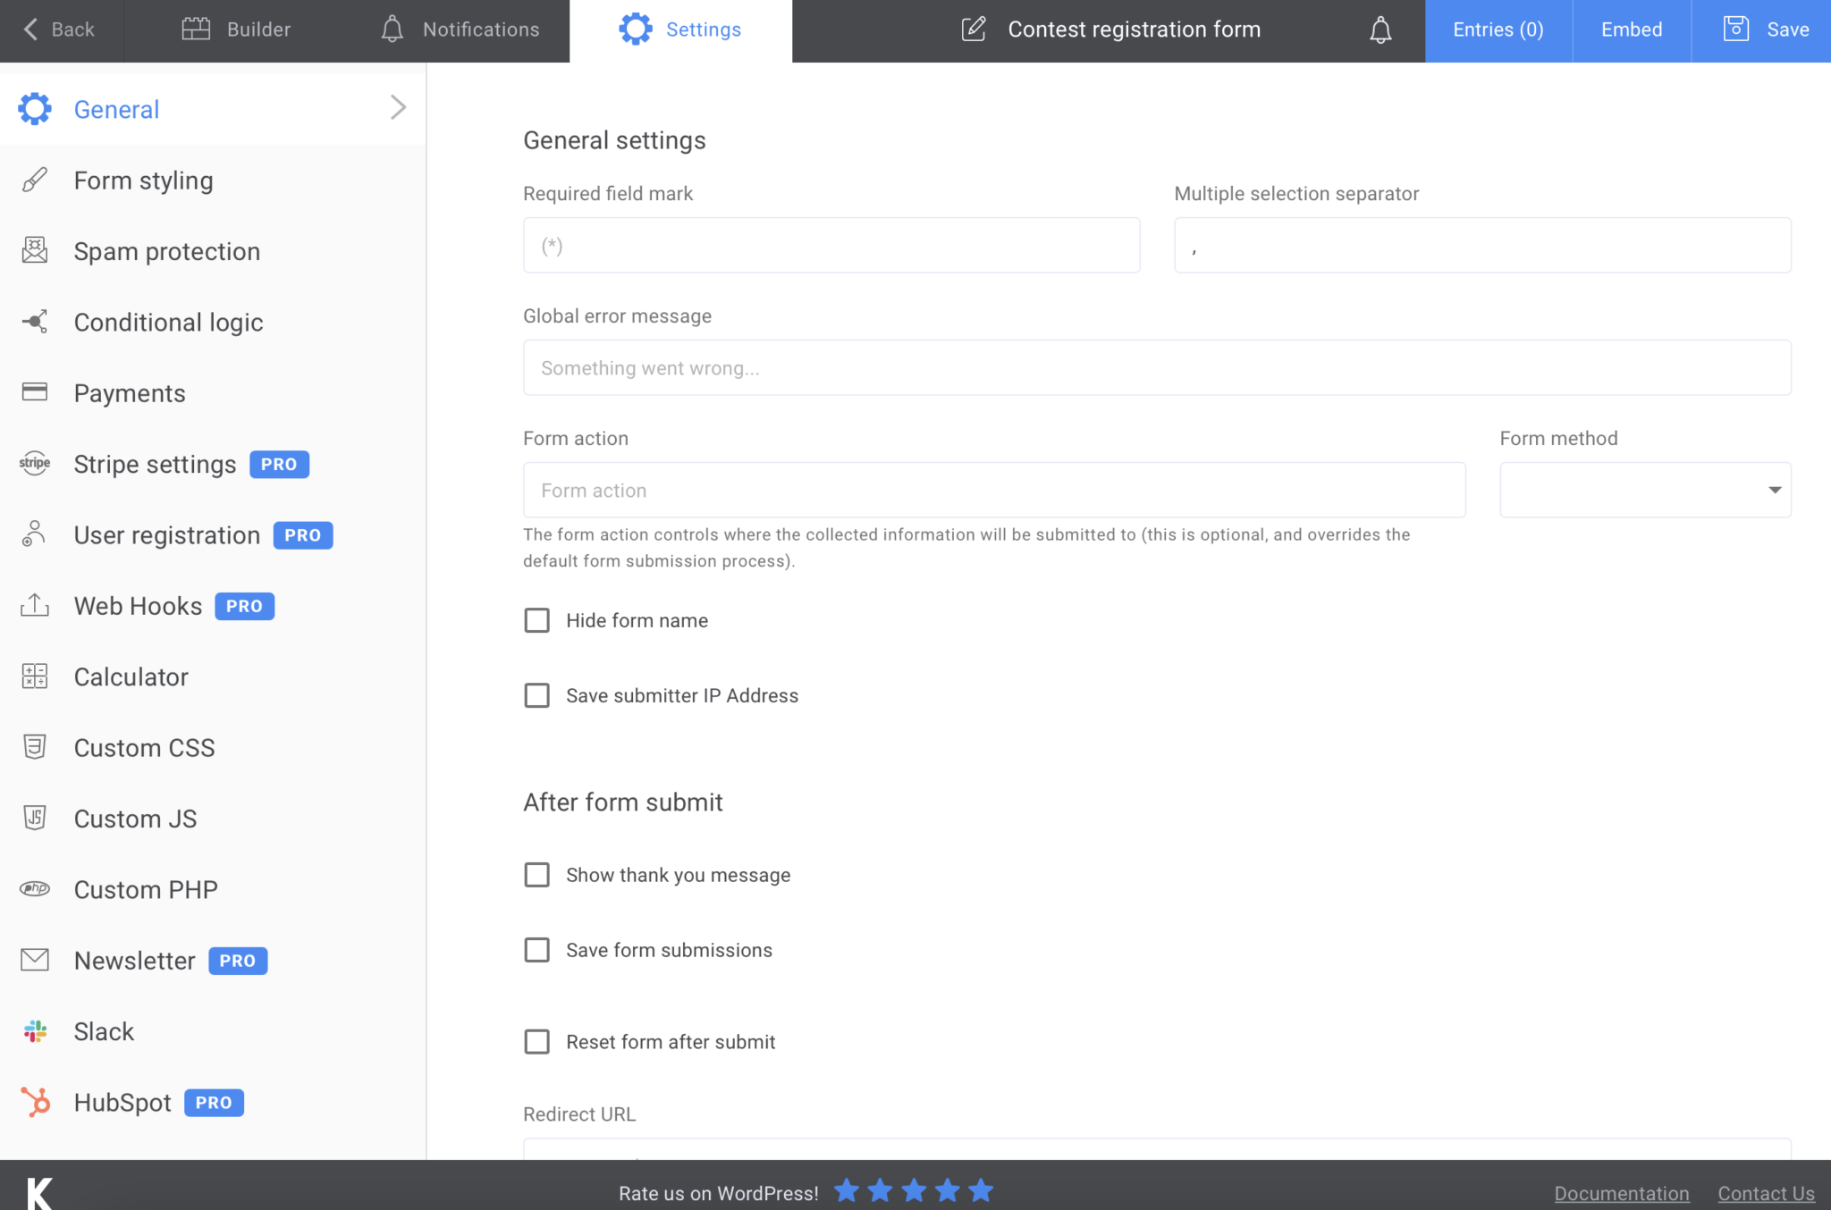The height and width of the screenshot is (1210, 1831).
Task: Select the Slack integration
Action: coord(104,1031)
